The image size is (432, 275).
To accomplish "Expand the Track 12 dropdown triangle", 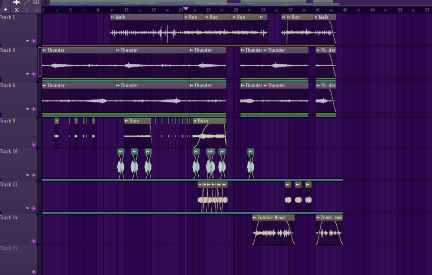I will pyautogui.click(x=28, y=208).
